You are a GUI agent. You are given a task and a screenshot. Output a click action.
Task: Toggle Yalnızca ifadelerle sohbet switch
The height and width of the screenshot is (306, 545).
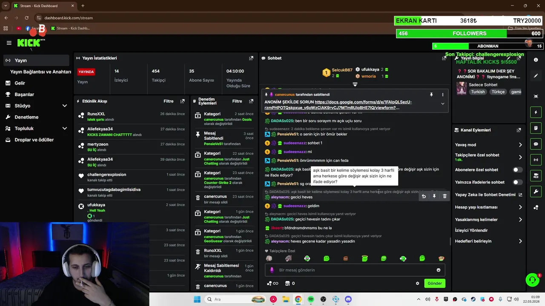pos(517,182)
